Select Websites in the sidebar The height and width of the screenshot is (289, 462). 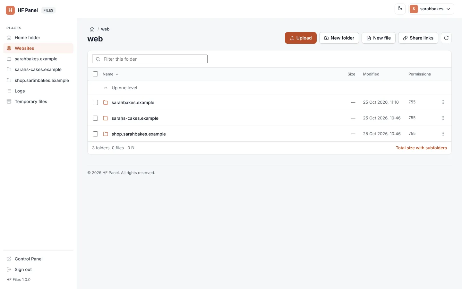click(x=38, y=48)
